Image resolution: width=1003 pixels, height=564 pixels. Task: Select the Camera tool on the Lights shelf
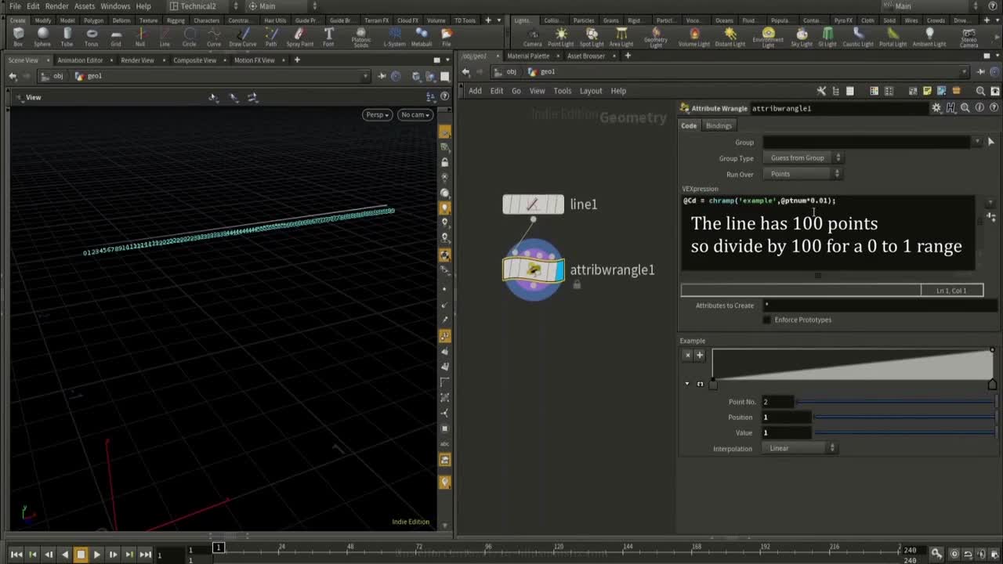point(533,35)
